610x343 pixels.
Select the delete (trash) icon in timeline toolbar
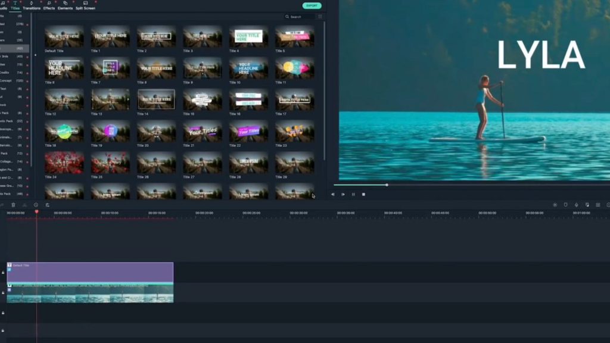(13, 205)
